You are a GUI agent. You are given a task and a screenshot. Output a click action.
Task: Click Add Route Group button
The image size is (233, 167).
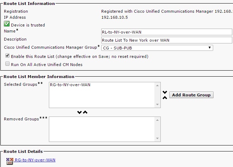coord(191,95)
